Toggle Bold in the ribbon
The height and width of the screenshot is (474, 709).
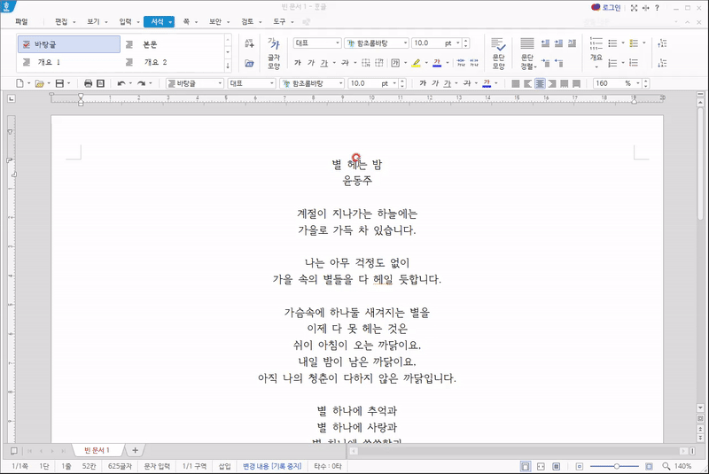click(298, 63)
